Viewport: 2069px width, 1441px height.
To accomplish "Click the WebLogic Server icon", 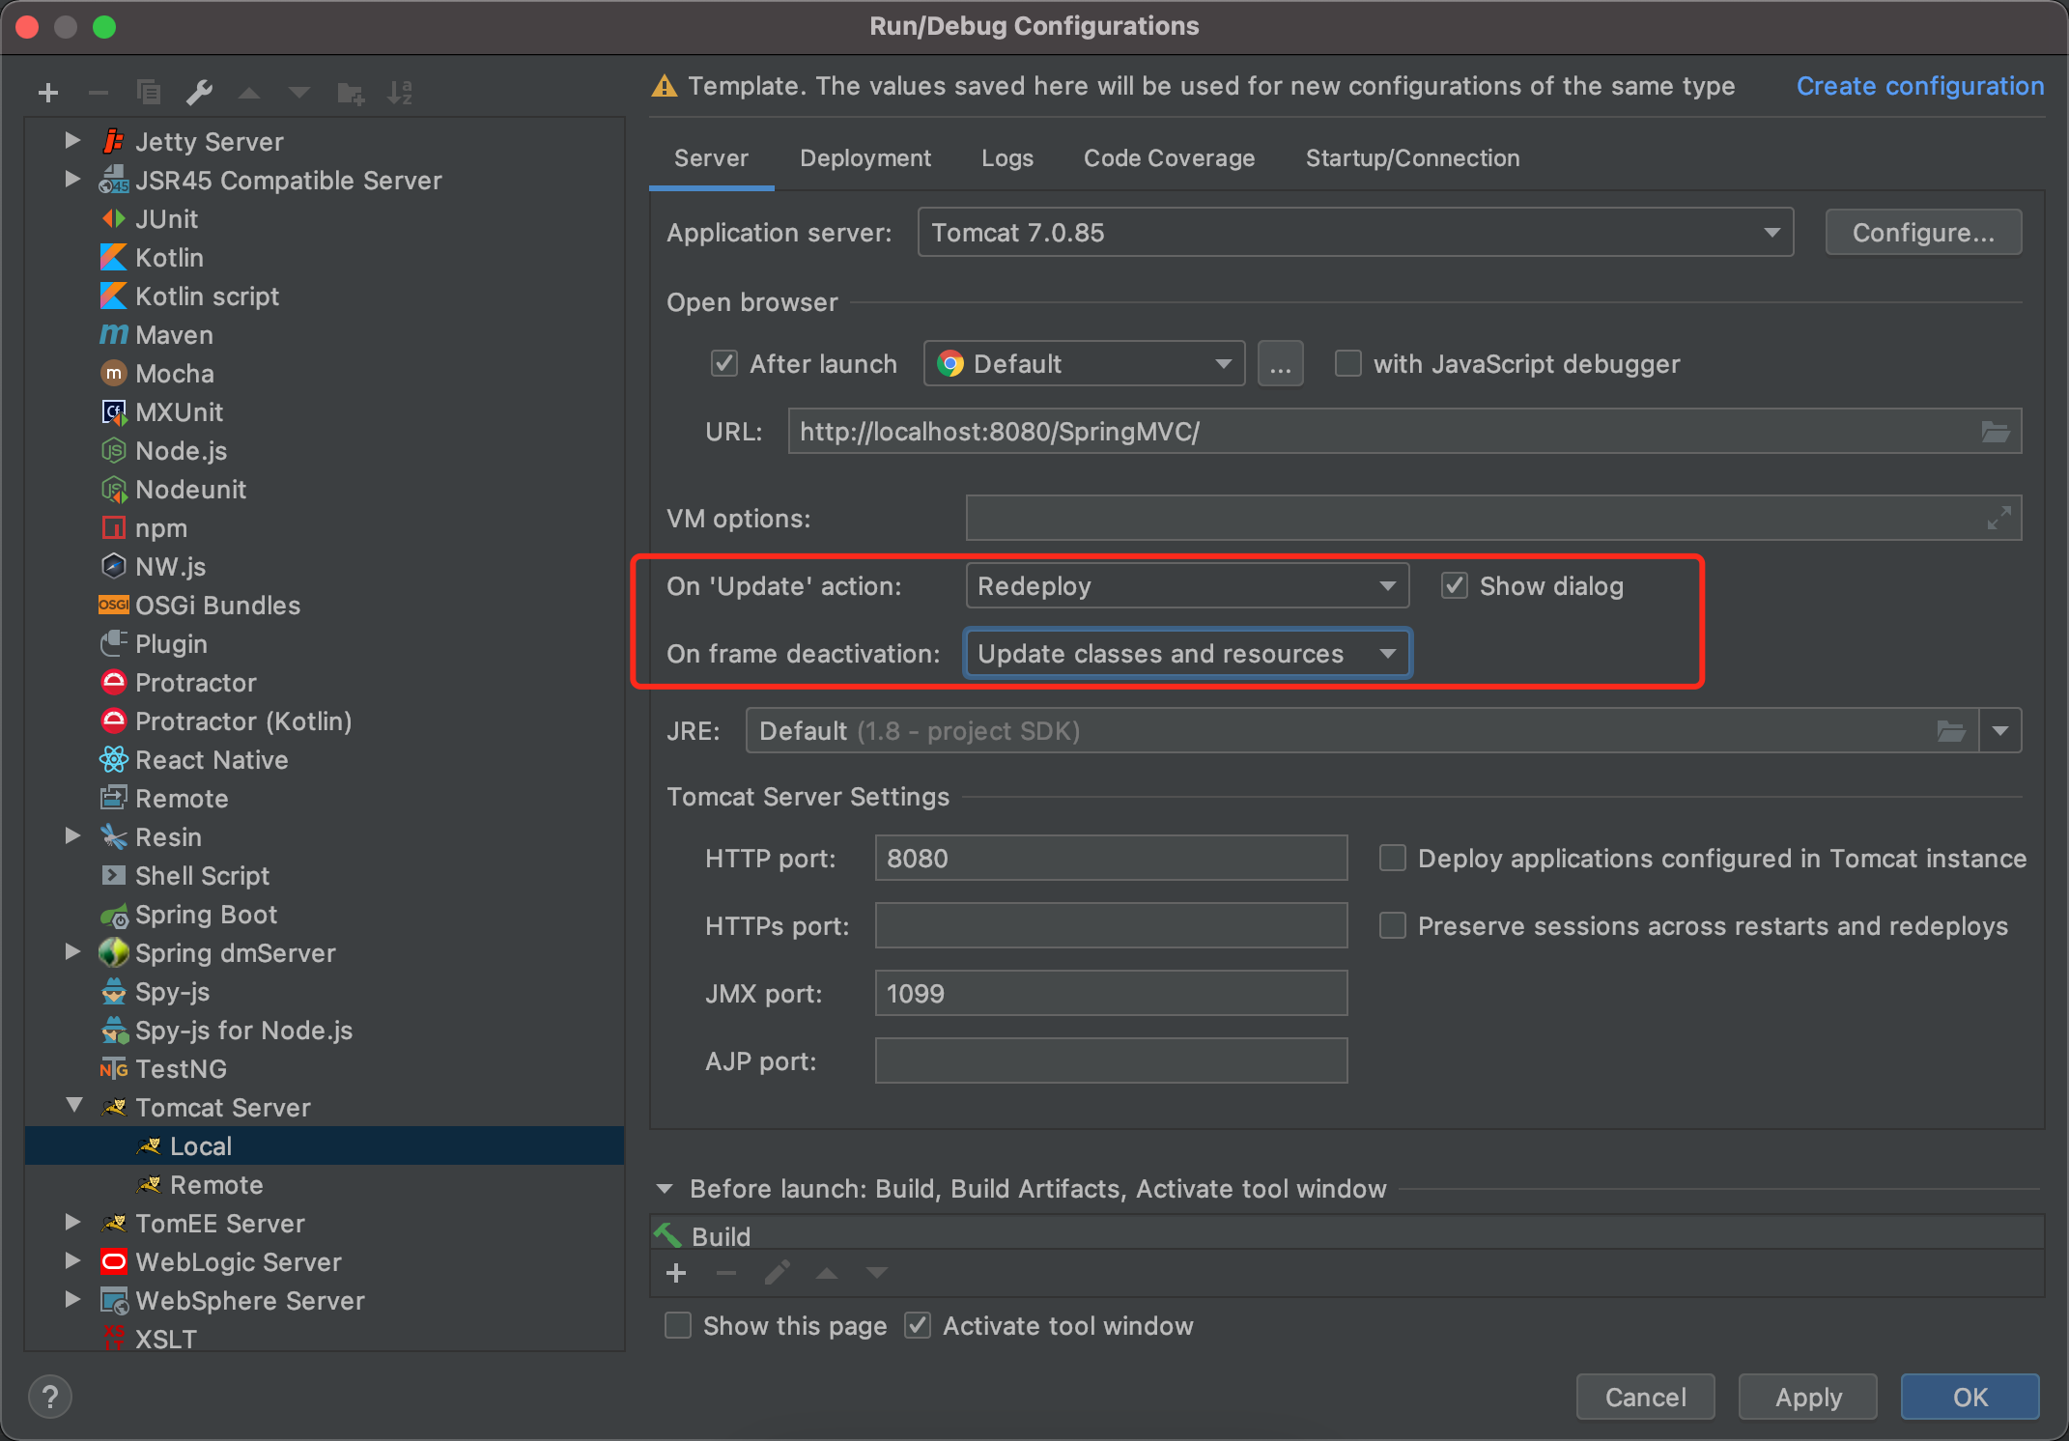I will 113,1262.
